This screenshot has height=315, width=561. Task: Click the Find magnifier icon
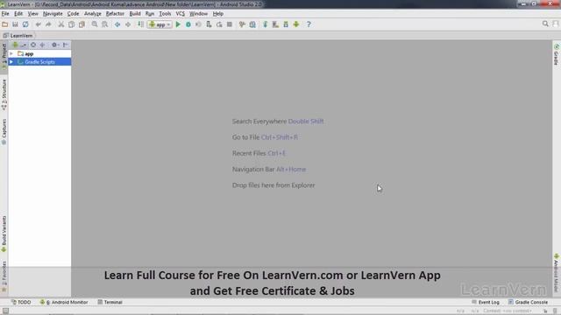pyautogui.click(x=95, y=24)
